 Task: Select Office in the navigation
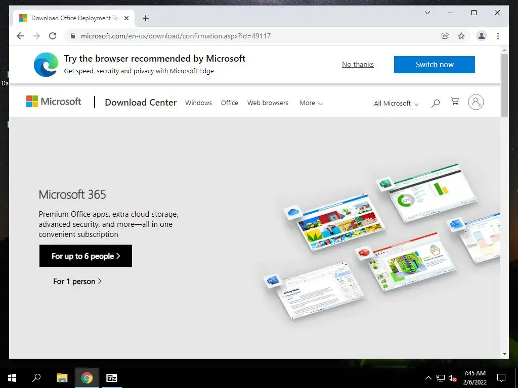(x=230, y=103)
